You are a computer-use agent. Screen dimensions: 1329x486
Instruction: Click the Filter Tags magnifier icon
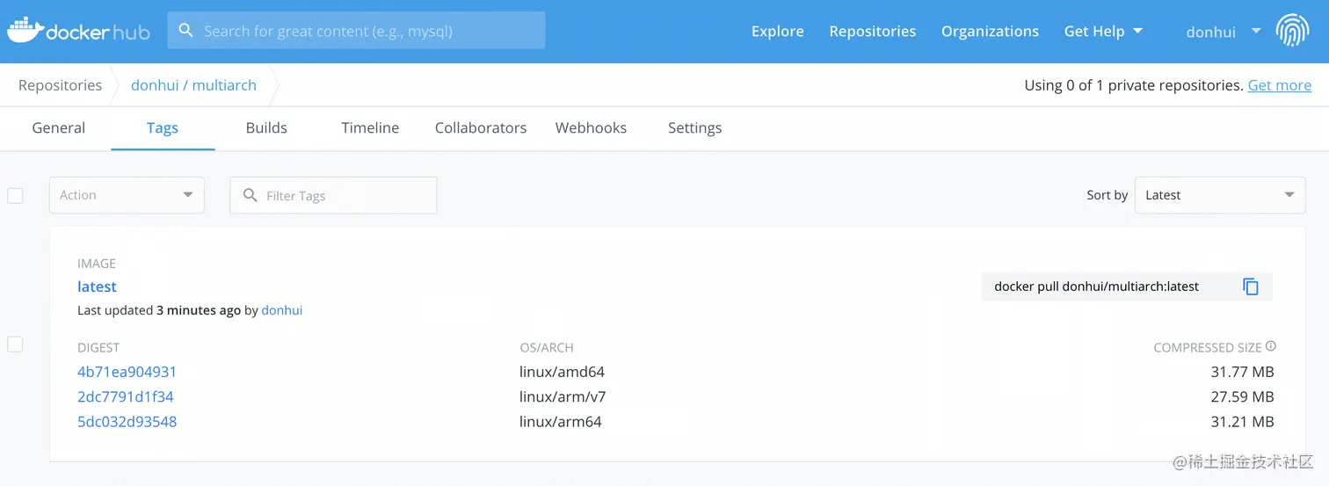250,195
